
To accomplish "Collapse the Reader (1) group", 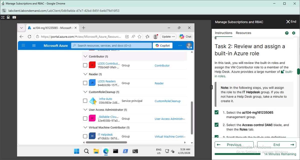I will click(85, 74).
